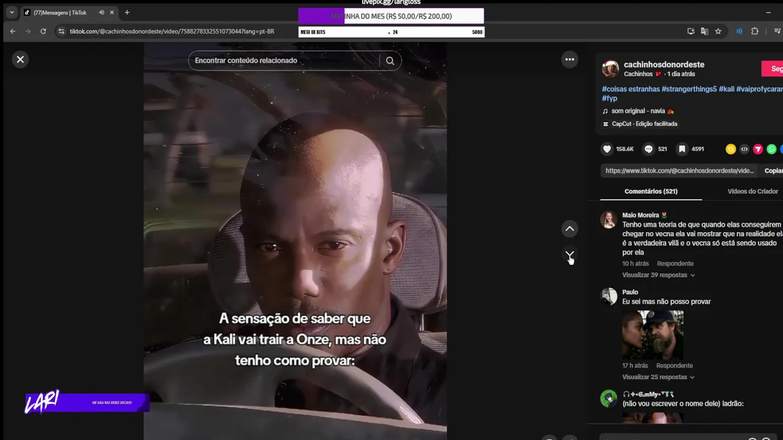Open the browser tab search dropdown
Image resolution: width=783 pixels, height=440 pixels.
click(12, 12)
